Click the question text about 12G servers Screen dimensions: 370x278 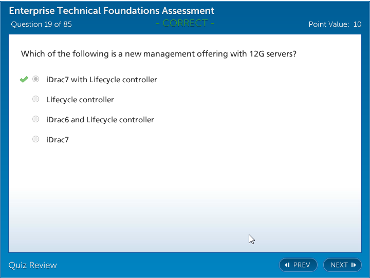point(158,53)
